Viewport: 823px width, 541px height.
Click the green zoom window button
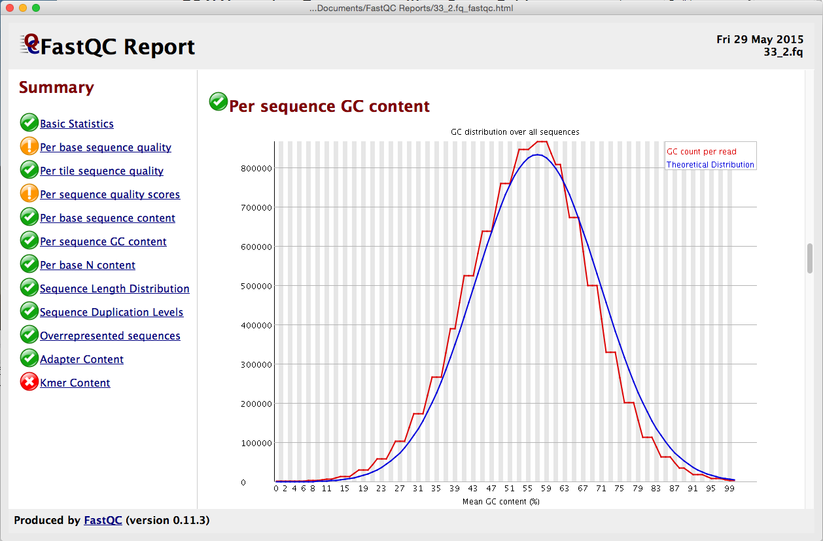(x=36, y=8)
